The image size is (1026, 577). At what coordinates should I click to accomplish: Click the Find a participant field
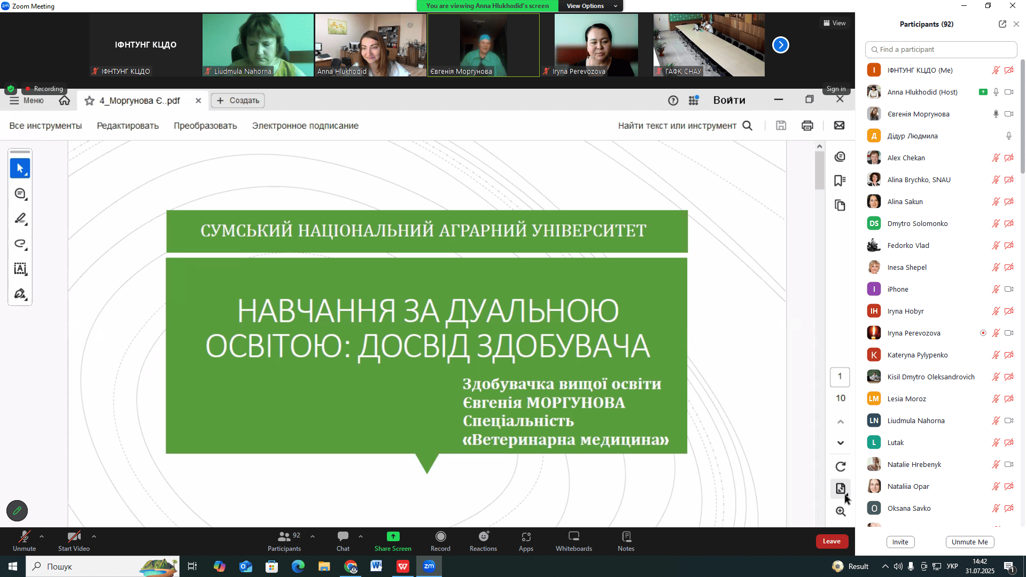(941, 50)
